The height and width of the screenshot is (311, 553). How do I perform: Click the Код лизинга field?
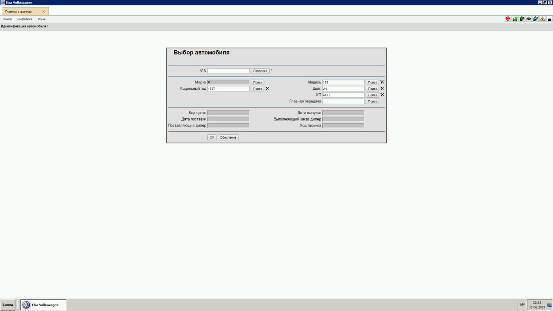pos(343,126)
